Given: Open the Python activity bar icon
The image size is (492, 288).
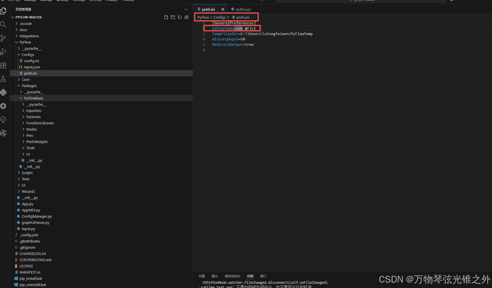Looking at the screenshot, I should 3,92.
